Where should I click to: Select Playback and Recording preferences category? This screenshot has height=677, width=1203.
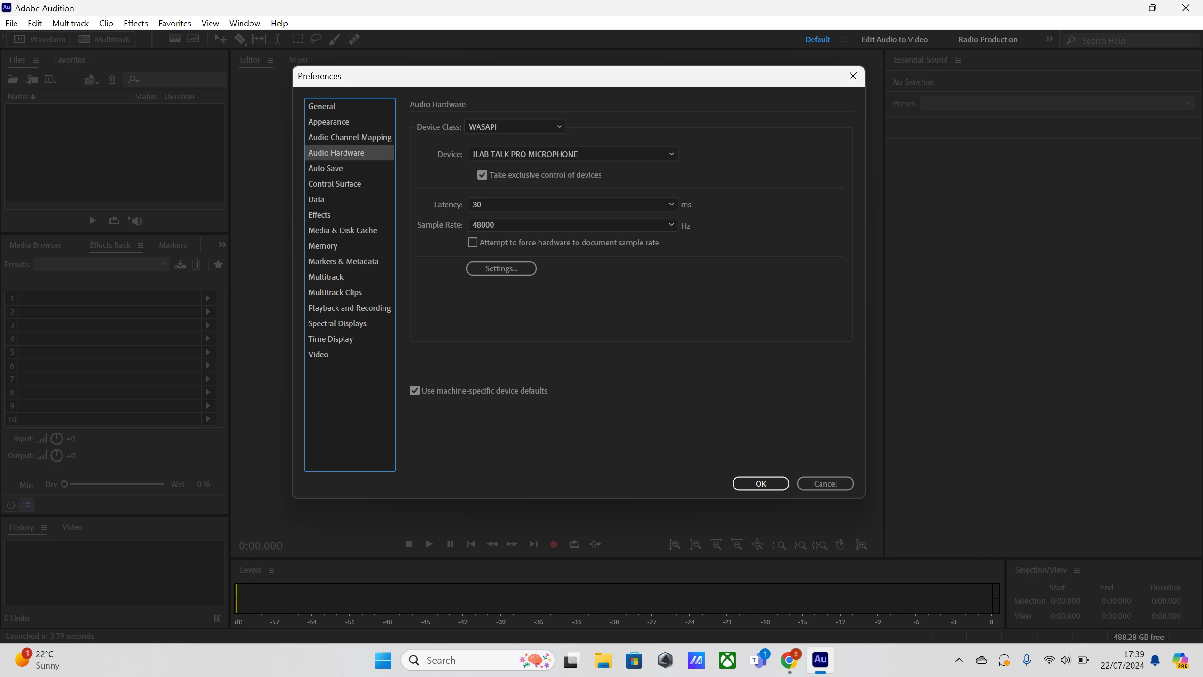[x=349, y=308]
